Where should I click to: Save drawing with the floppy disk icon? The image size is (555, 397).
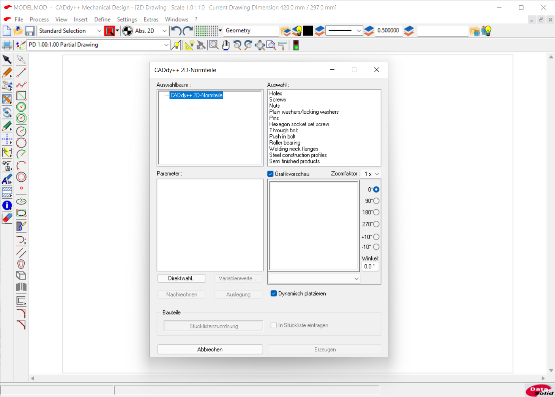30,31
